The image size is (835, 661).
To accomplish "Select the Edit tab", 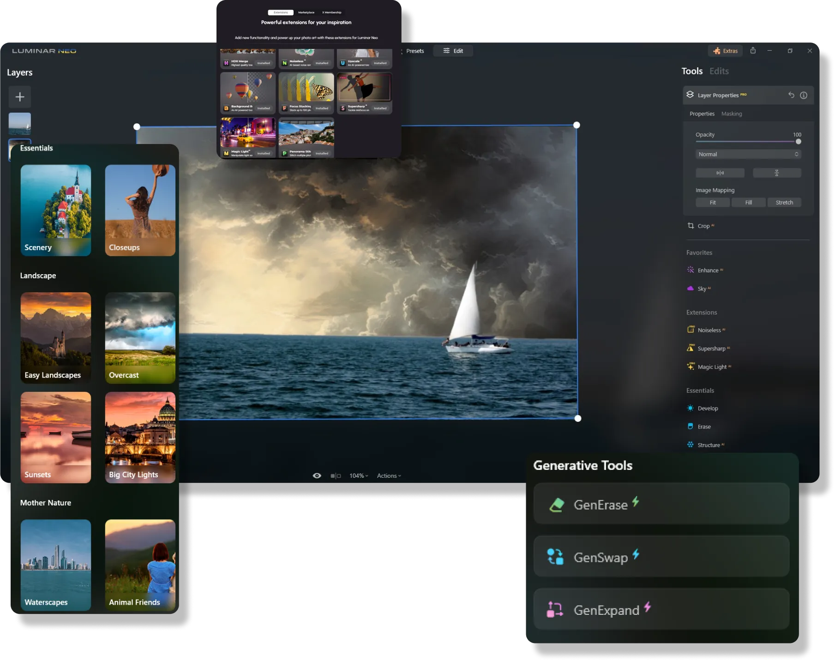I will coord(453,51).
